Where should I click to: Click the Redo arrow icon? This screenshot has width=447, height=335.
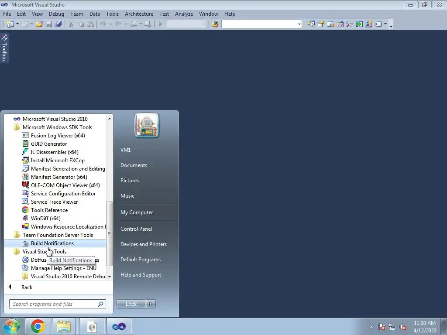pos(118,24)
